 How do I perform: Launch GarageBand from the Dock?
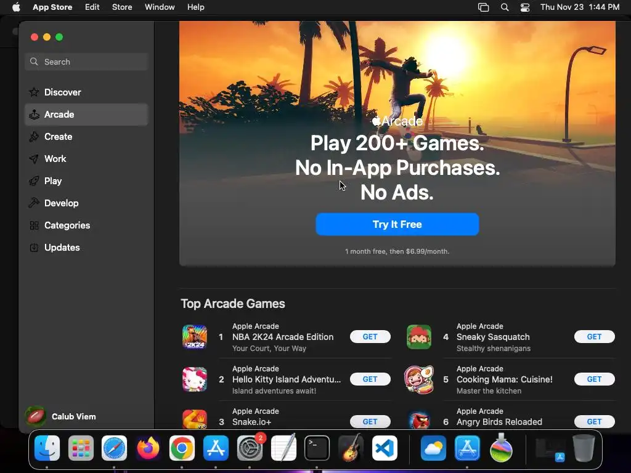[x=351, y=448]
